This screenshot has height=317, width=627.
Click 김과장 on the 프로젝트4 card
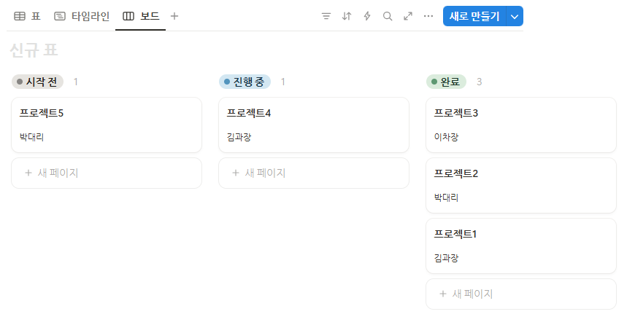[x=239, y=137]
